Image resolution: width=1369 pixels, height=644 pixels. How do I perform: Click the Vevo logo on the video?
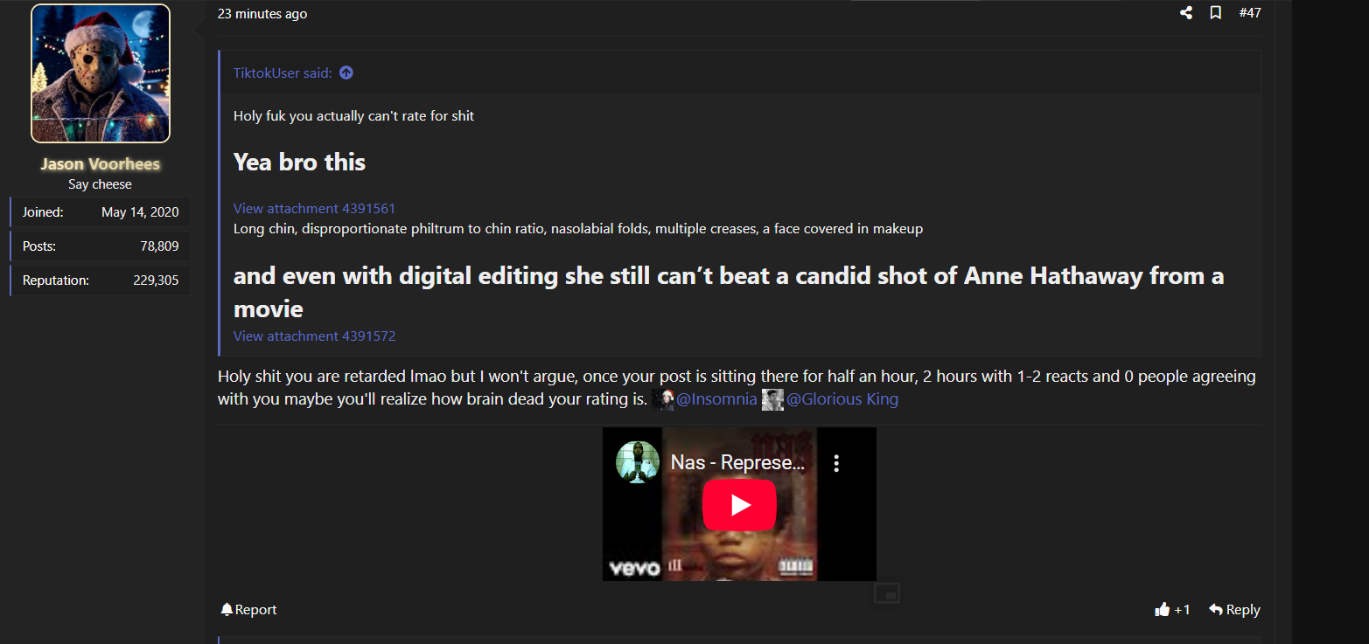click(x=633, y=568)
